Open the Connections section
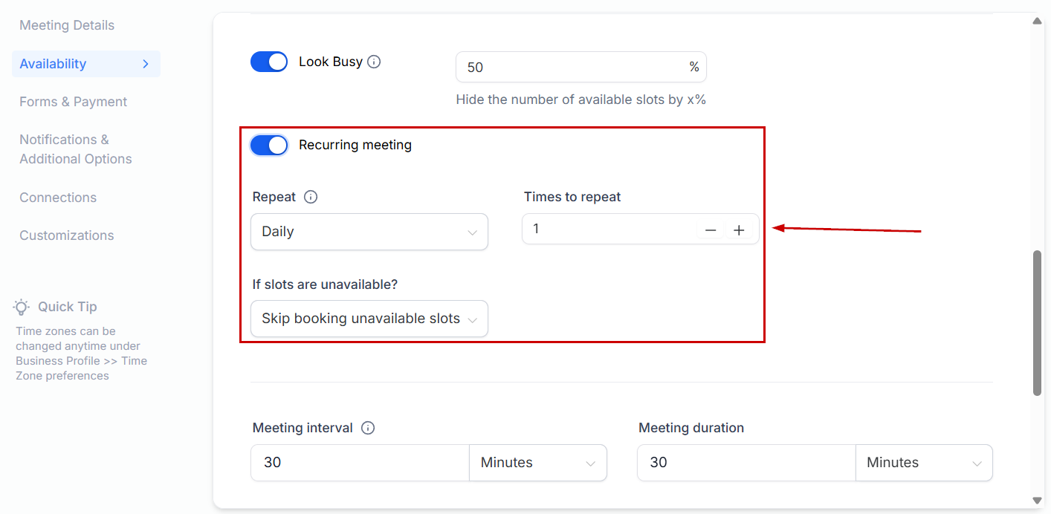The height and width of the screenshot is (514, 1051). pyautogui.click(x=58, y=198)
